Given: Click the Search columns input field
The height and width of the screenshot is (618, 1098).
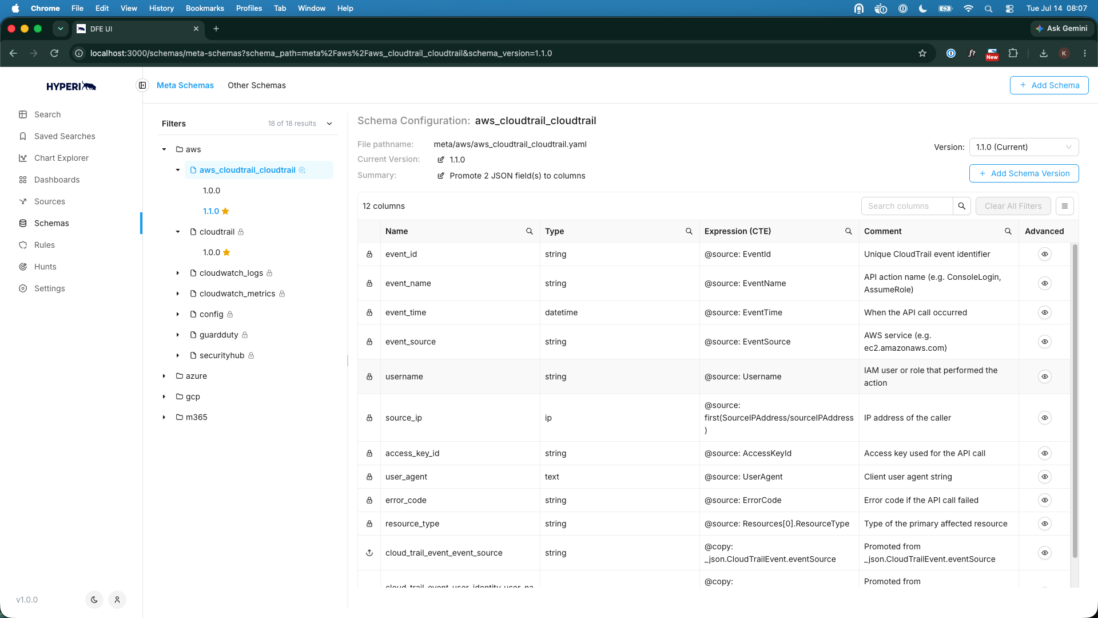Looking at the screenshot, I should click(x=907, y=206).
